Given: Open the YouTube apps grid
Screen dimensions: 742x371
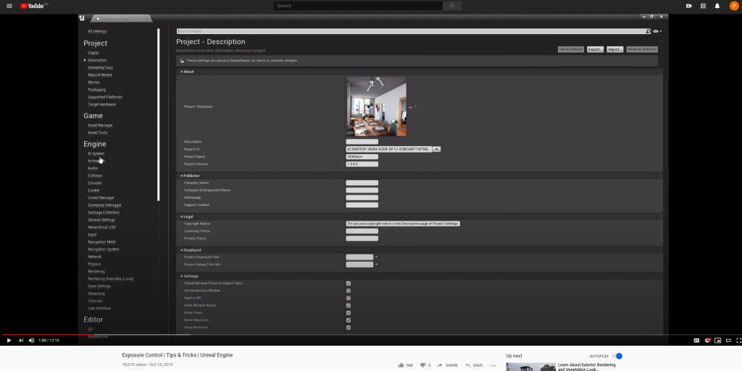Looking at the screenshot, I should 703,6.
